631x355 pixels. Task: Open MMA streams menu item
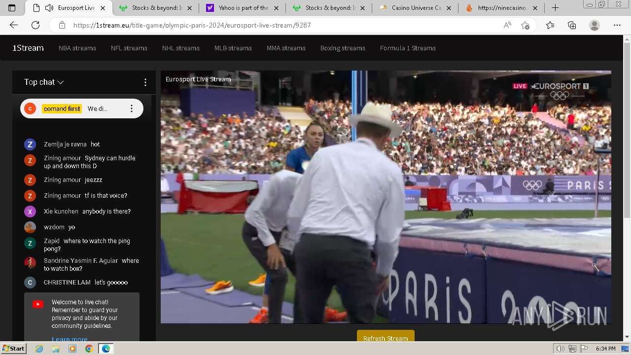tap(286, 48)
